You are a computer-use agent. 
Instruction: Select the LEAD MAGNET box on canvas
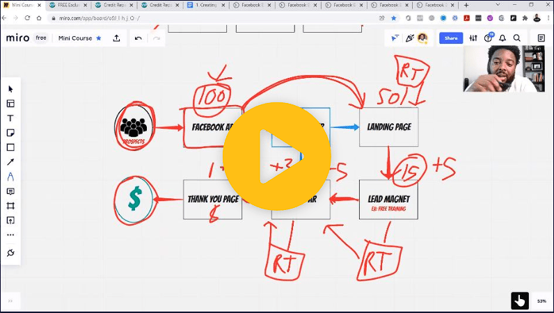(388, 200)
